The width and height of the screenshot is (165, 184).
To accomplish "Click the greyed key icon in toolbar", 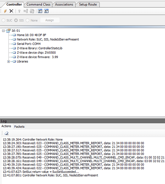I will pyautogui.click(x=19, y=11).
